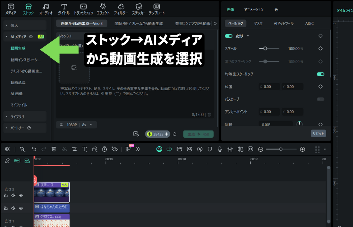
Task: Open the layout grid icon in timeline toolbar
Action: [7, 149]
